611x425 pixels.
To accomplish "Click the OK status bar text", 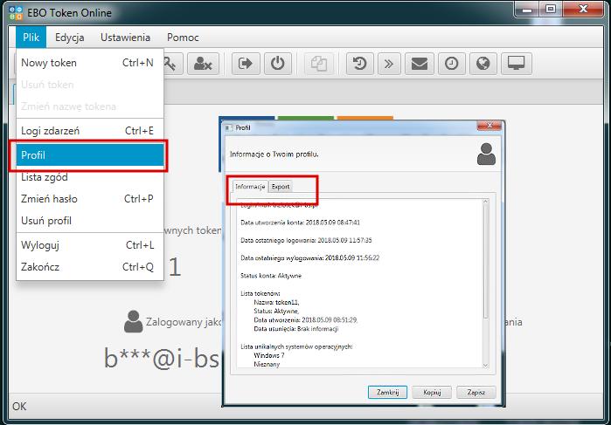I will (x=19, y=407).
